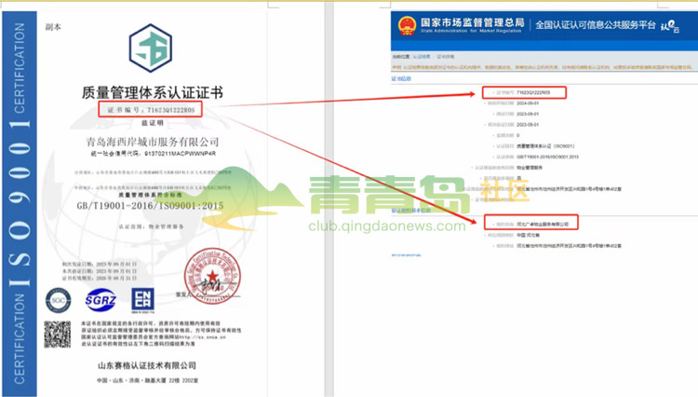This screenshot has width=698, height=397.
Task: Click the 河北广卓物业服务有限公司 organization name
Action: pos(543,224)
